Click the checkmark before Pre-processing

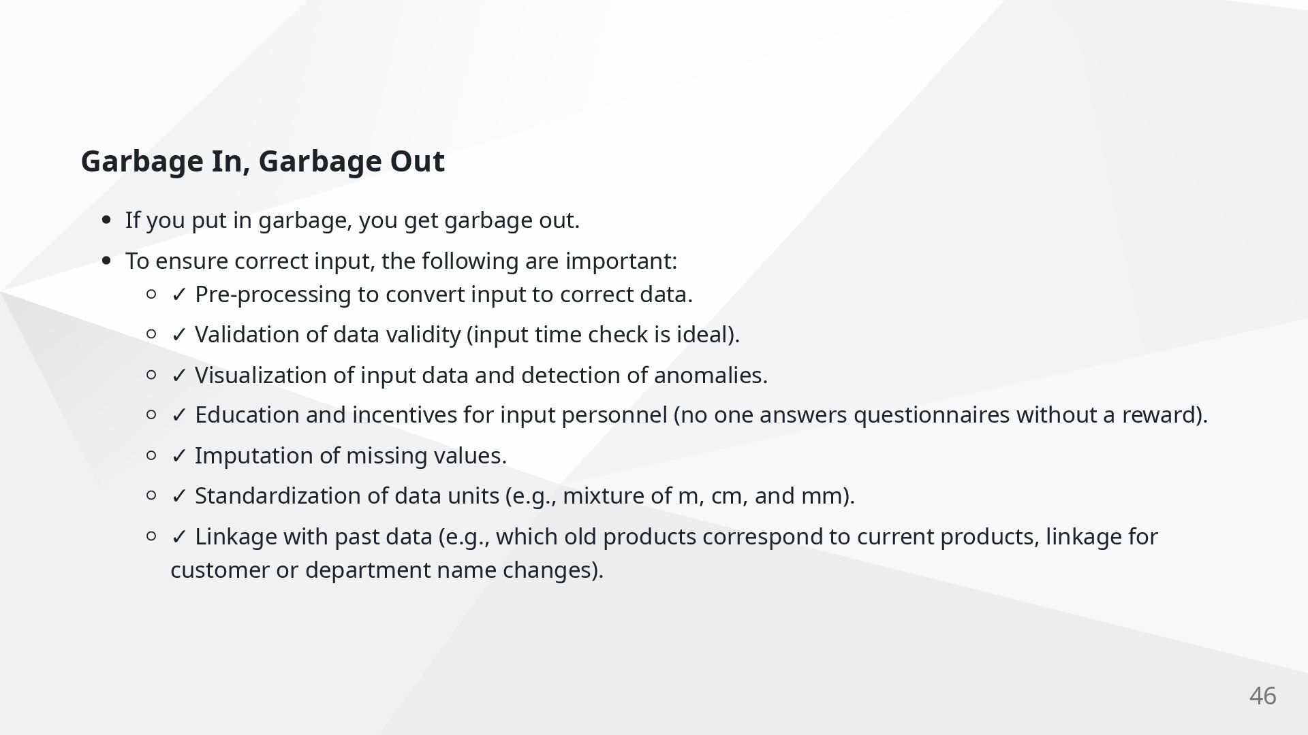coord(179,295)
